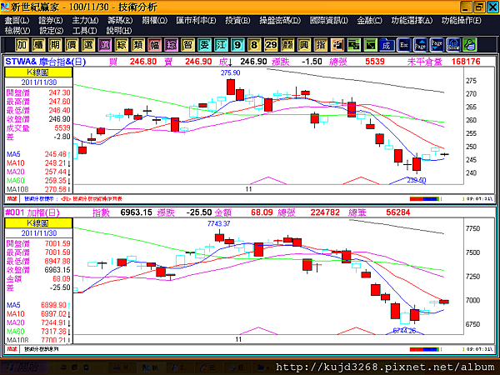Screen dimensions: 500x375
Task: Click the yellow 綜 toolbar icon
Action: tap(121, 45)
